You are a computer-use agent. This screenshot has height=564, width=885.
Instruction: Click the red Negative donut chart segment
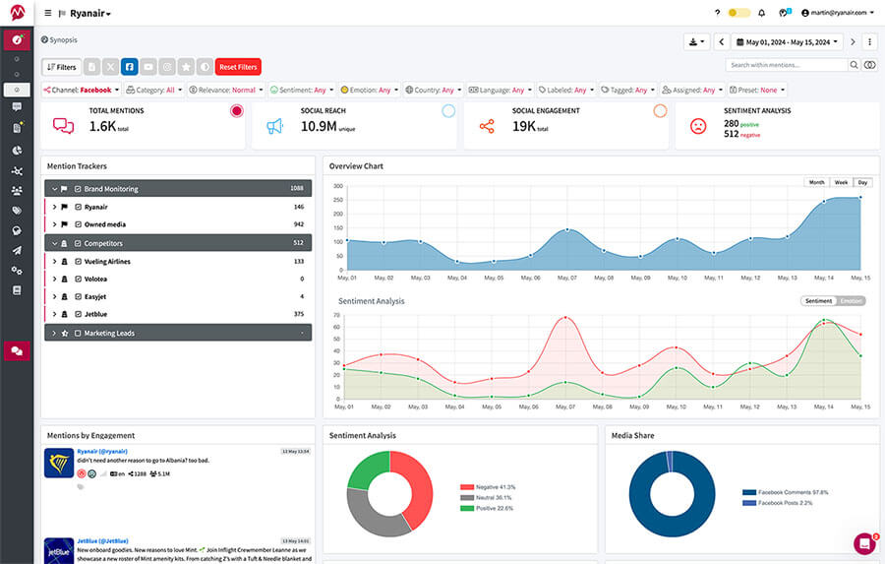[421, 486]
